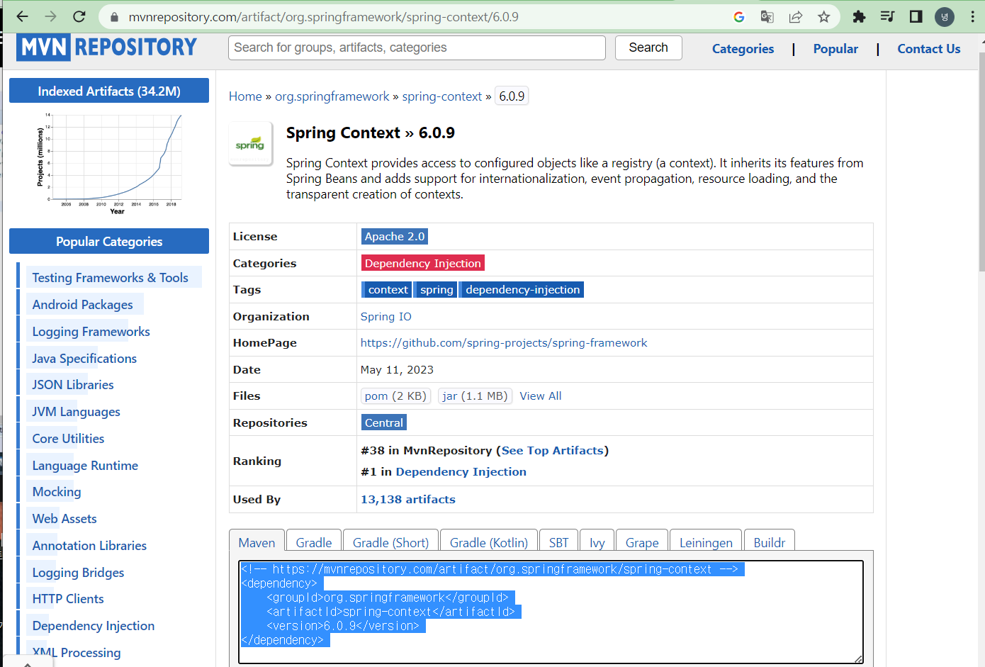Open 13,138 artifacts used-by link
Image resolution: width=985 pixels, height=667 pixels.
pos(408,500)
